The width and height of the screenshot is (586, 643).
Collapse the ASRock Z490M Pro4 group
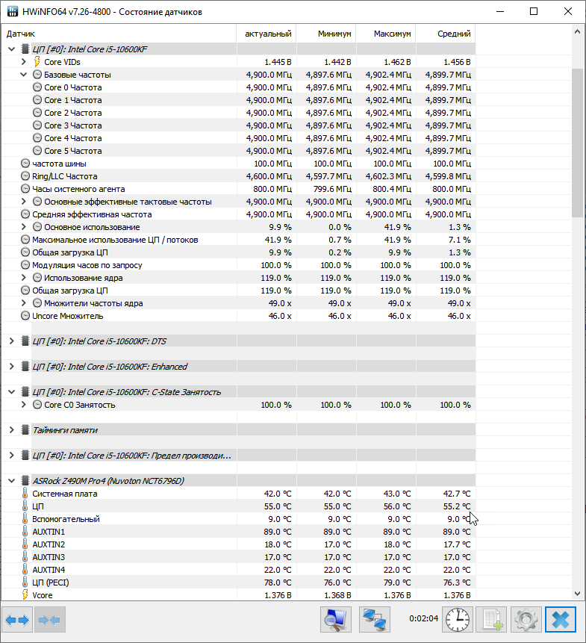[11, 481]
